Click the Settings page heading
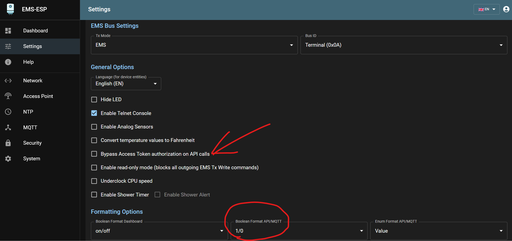The height and width of the screenshot is (241, 512). coord(99,9)
